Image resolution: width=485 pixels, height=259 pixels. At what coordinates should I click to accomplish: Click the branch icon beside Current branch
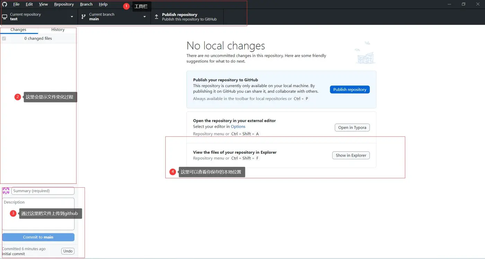point(83,17)
